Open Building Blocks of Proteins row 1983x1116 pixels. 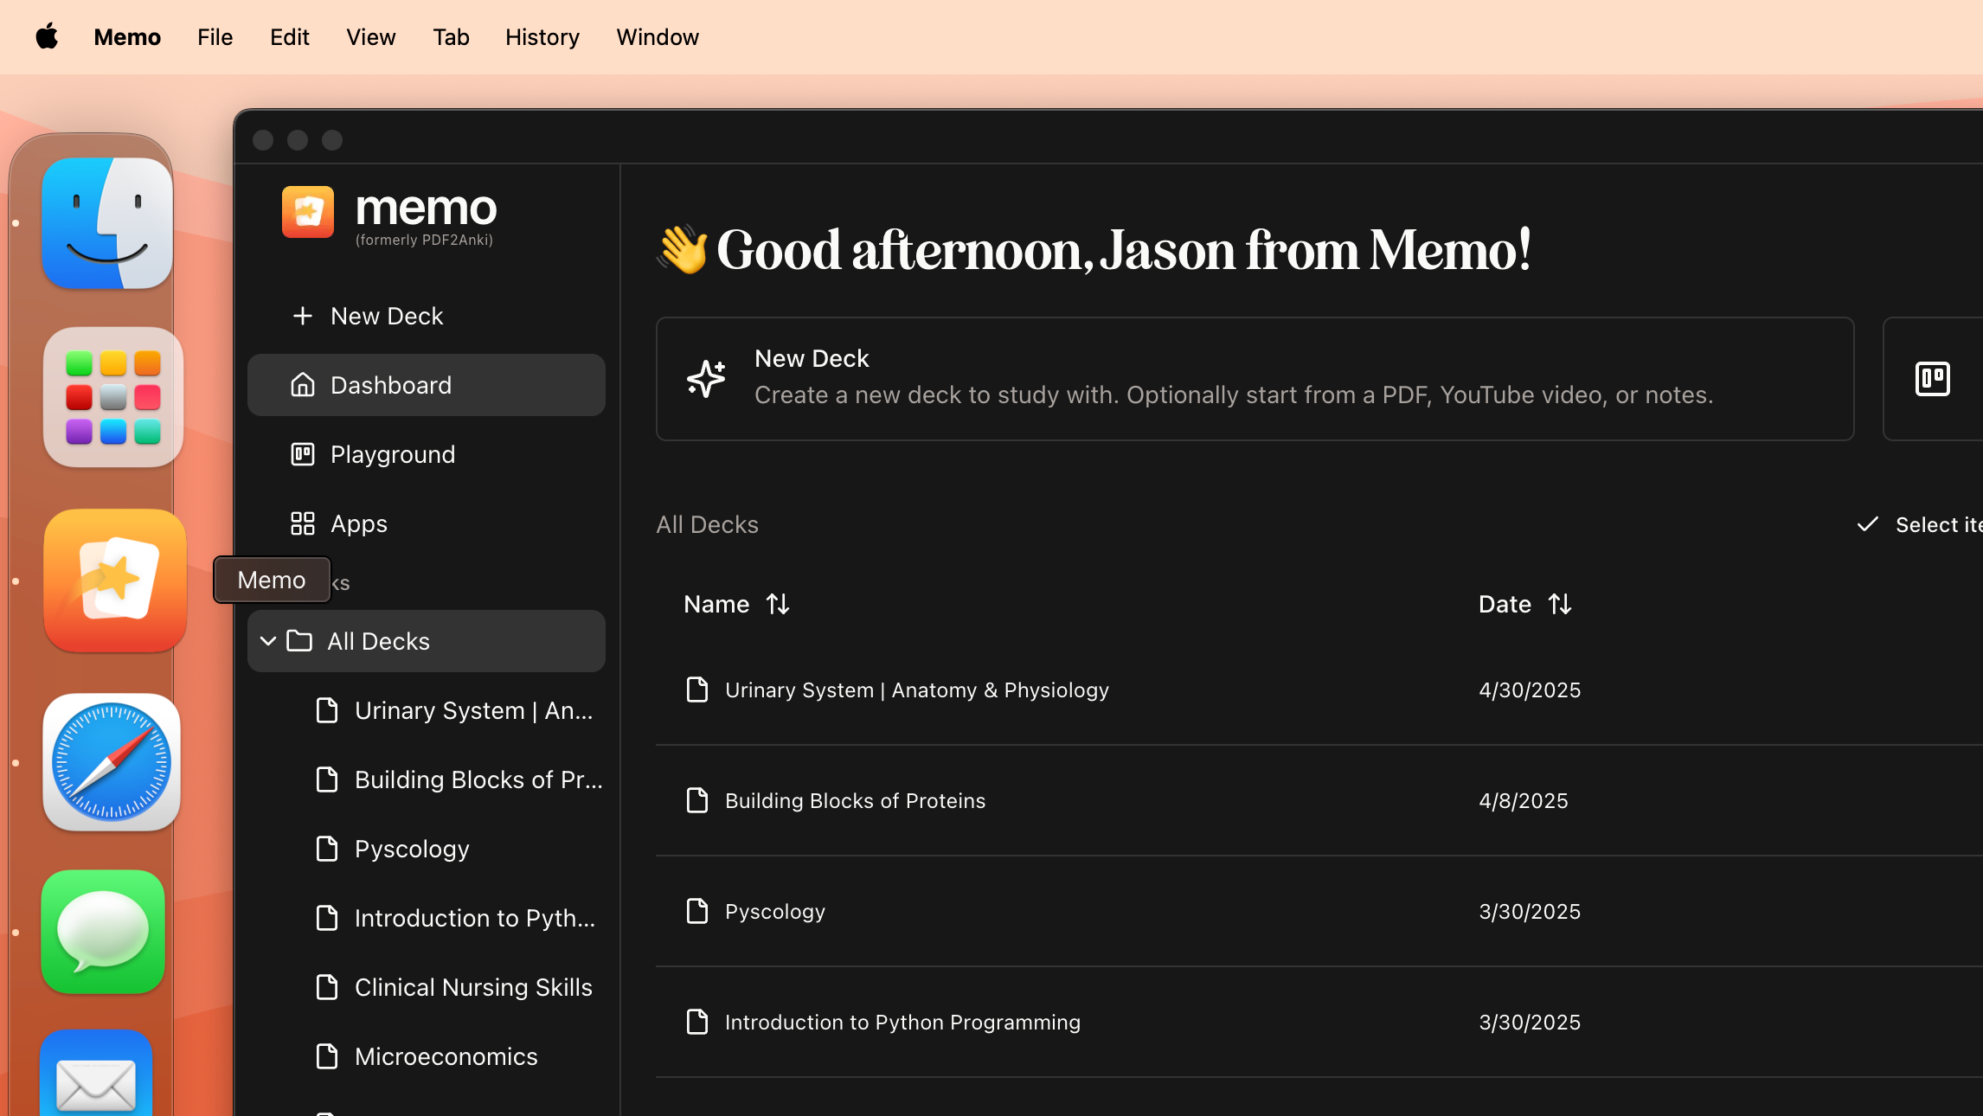click(x=1319, y=800)
